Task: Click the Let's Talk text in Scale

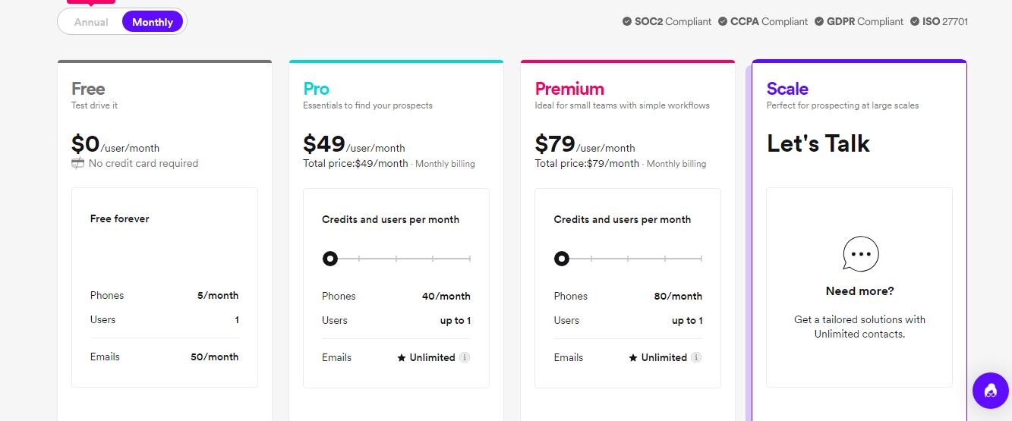Action: pos(818,143)
